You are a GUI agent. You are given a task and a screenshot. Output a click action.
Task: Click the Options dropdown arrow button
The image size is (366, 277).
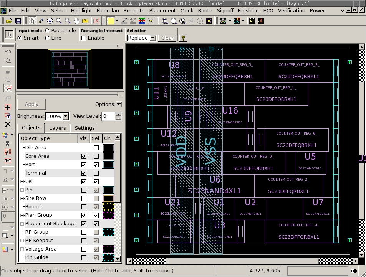(x=119, y=104)
